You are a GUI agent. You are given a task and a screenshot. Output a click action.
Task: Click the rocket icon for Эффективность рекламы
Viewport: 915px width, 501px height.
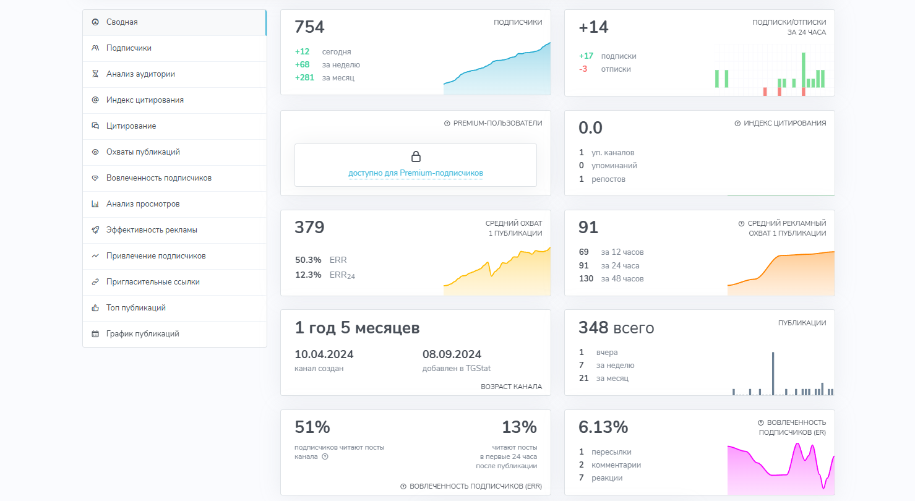[95, 230]
